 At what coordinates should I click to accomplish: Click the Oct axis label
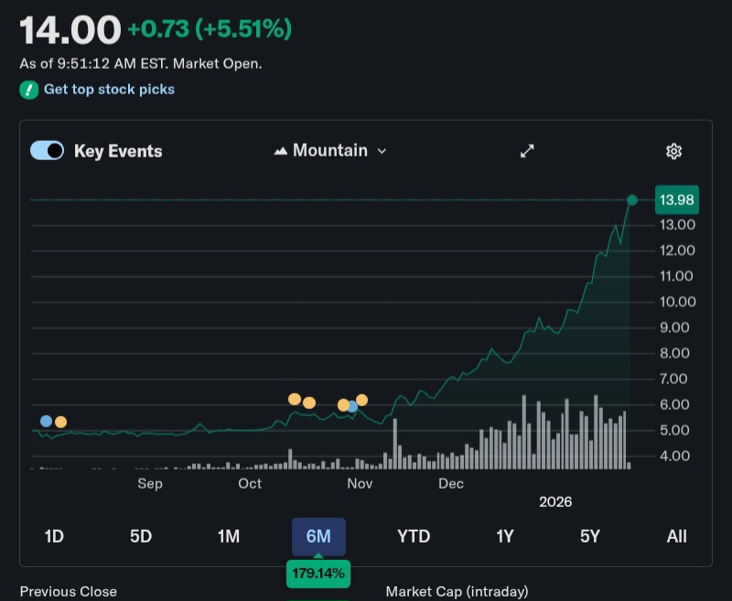click(x=250, y=483)
